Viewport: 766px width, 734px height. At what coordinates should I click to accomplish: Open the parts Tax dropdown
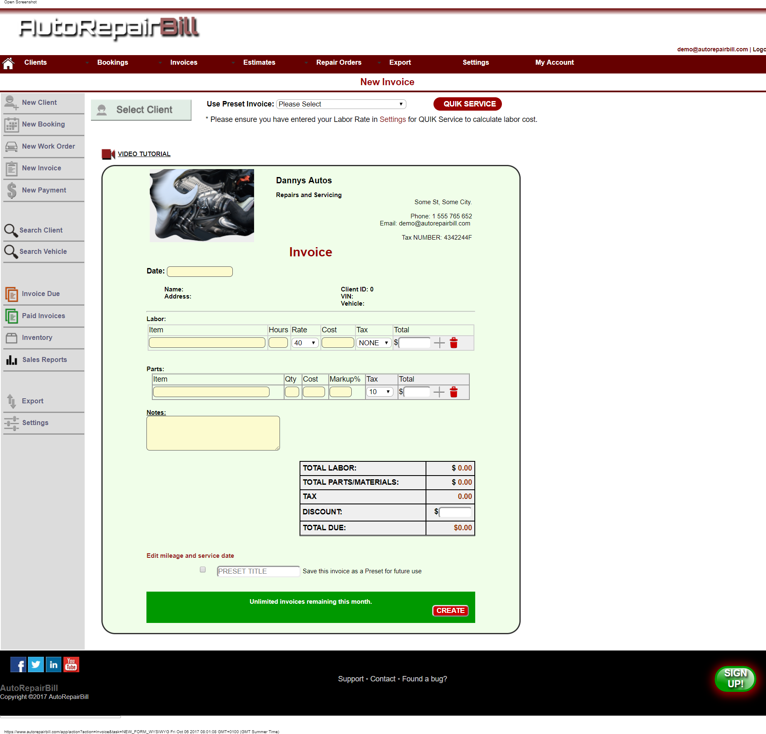coord(380,392)
